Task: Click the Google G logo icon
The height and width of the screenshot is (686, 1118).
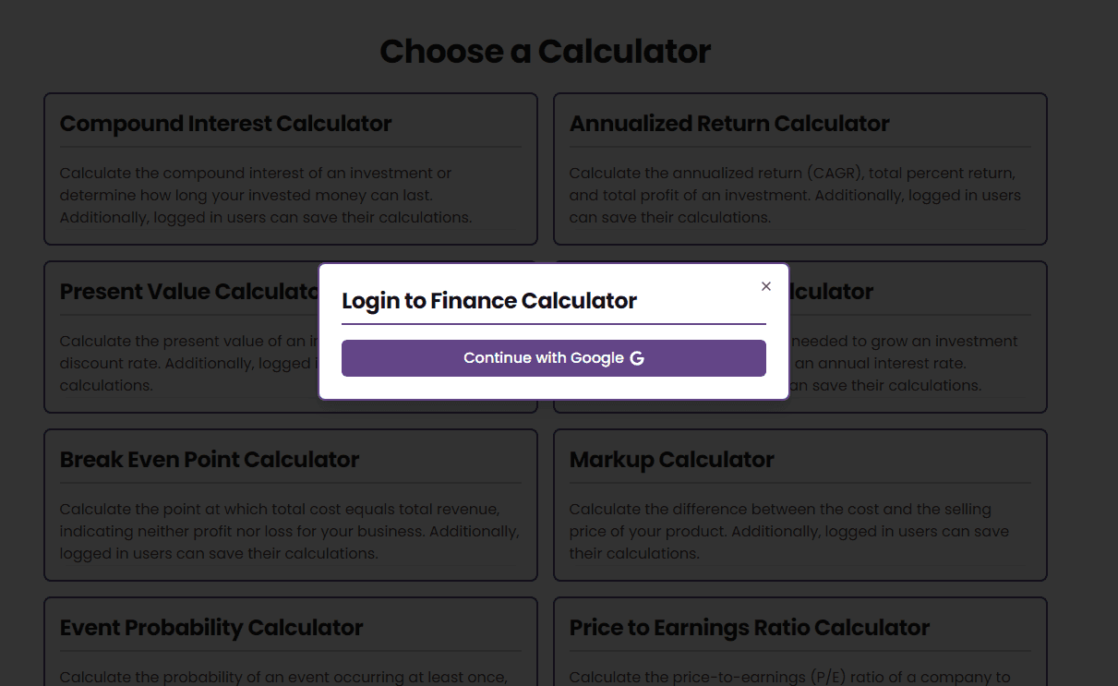Action: pos(637,358)
